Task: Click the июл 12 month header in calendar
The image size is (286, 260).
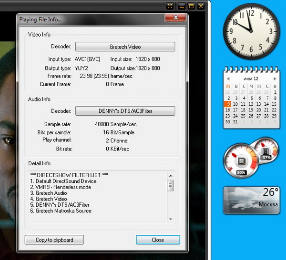Action: (x=252, y=79)
